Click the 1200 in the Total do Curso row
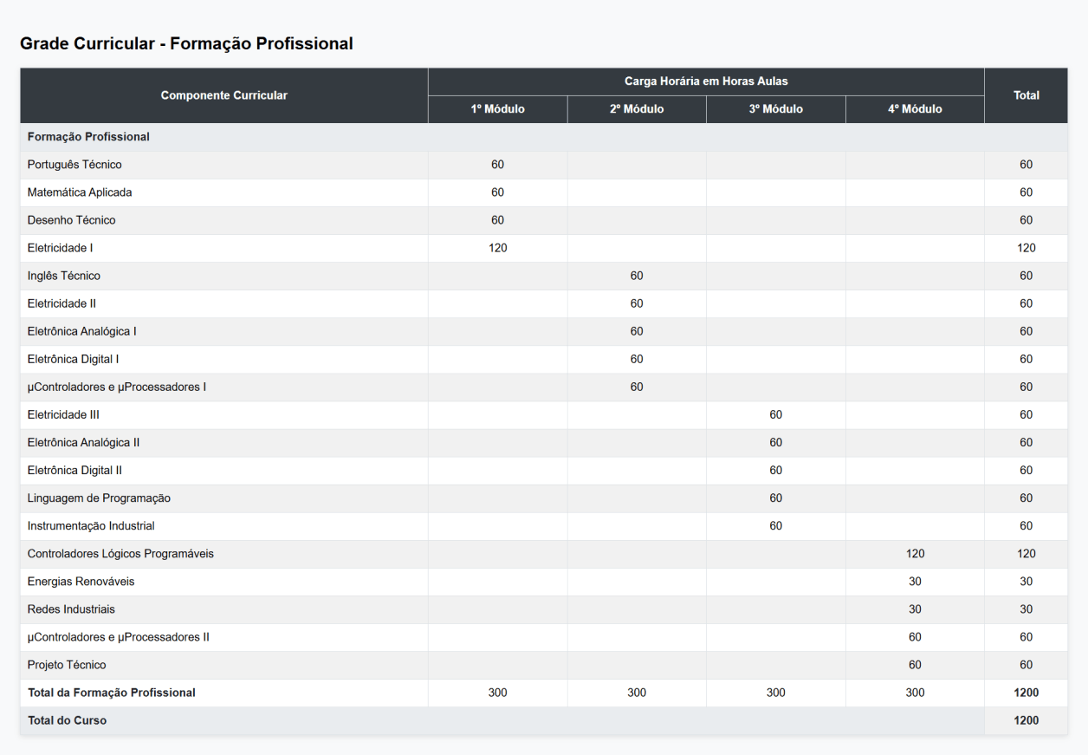Screen dimensions: 1088x755 1026,719
